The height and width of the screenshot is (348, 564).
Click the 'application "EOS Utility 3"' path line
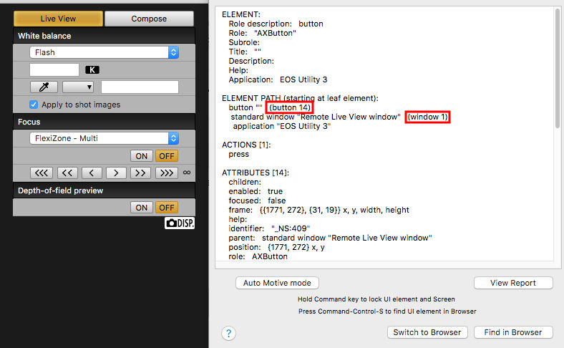pos(282,126)
